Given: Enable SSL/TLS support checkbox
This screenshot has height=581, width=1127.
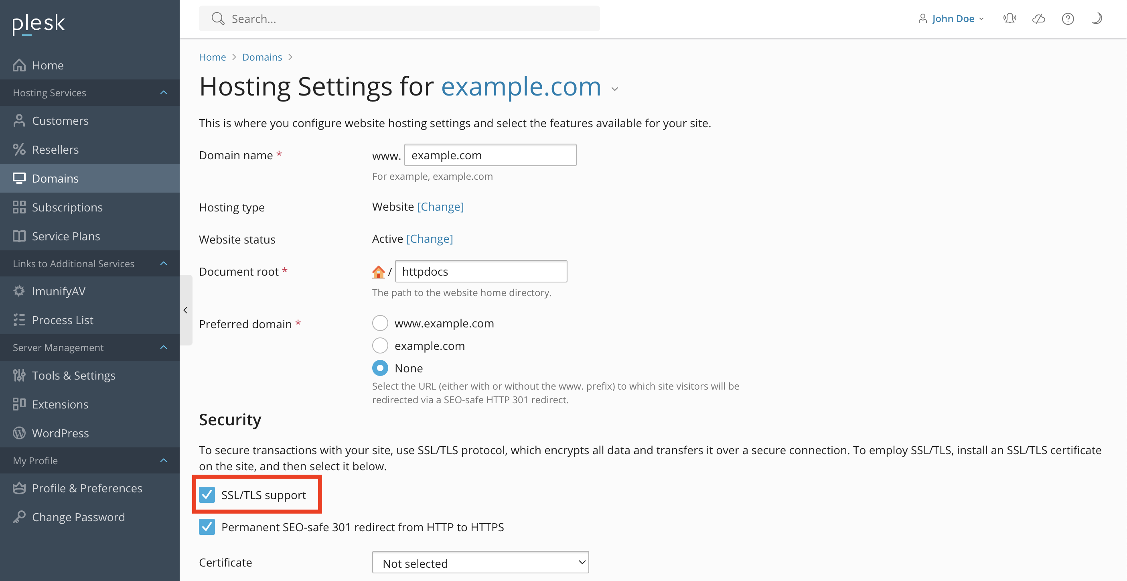Looking at the screenshot, I should (x=208, y=495).
